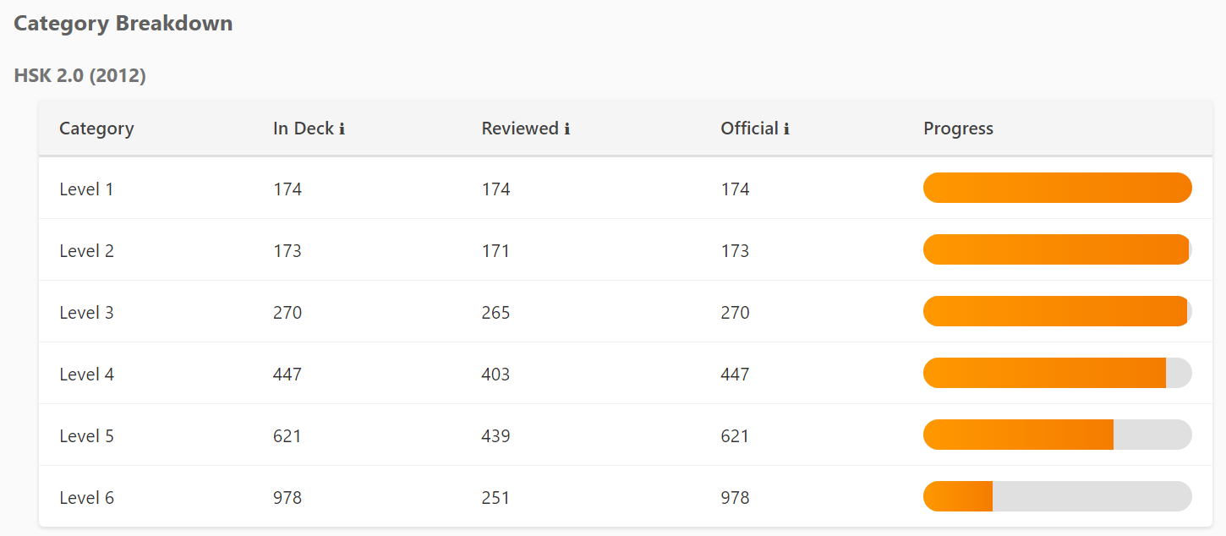
Task: Click the Category Breakdown title
Action: point(123,23)
